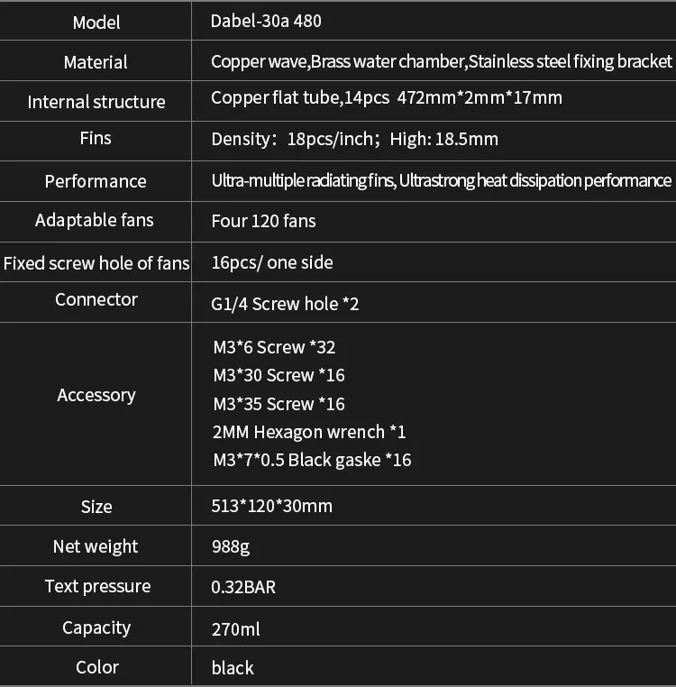The image size is (676, 687).
Task: Click the 'Internal structure' label
Action: [96, 102]
